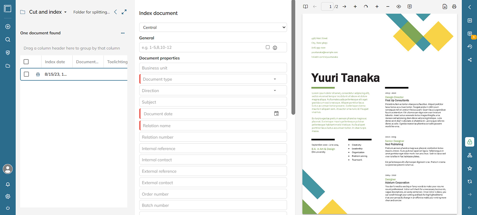Screen dimensions: 477x215
Task: Rotate the page in viewer toolbar
Action: (366, 7)
